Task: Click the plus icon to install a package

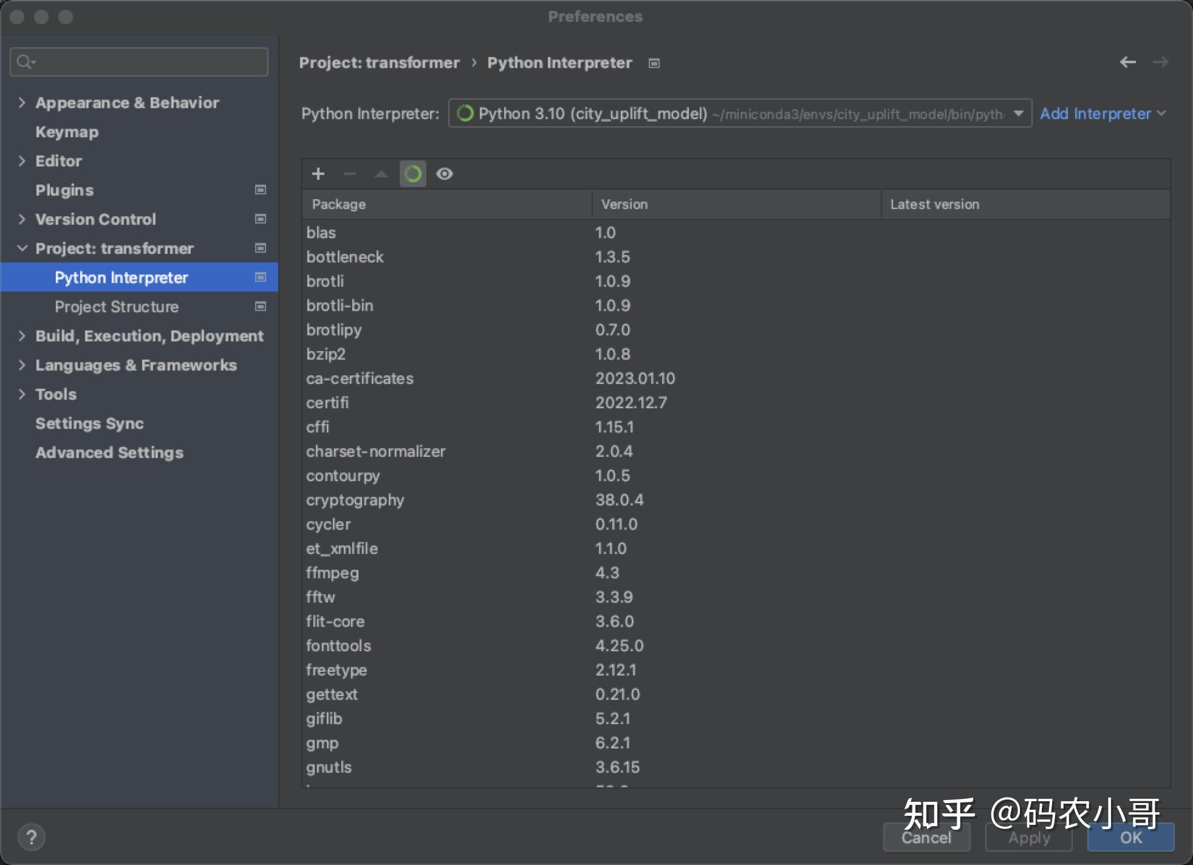Action: pos(318,174)
